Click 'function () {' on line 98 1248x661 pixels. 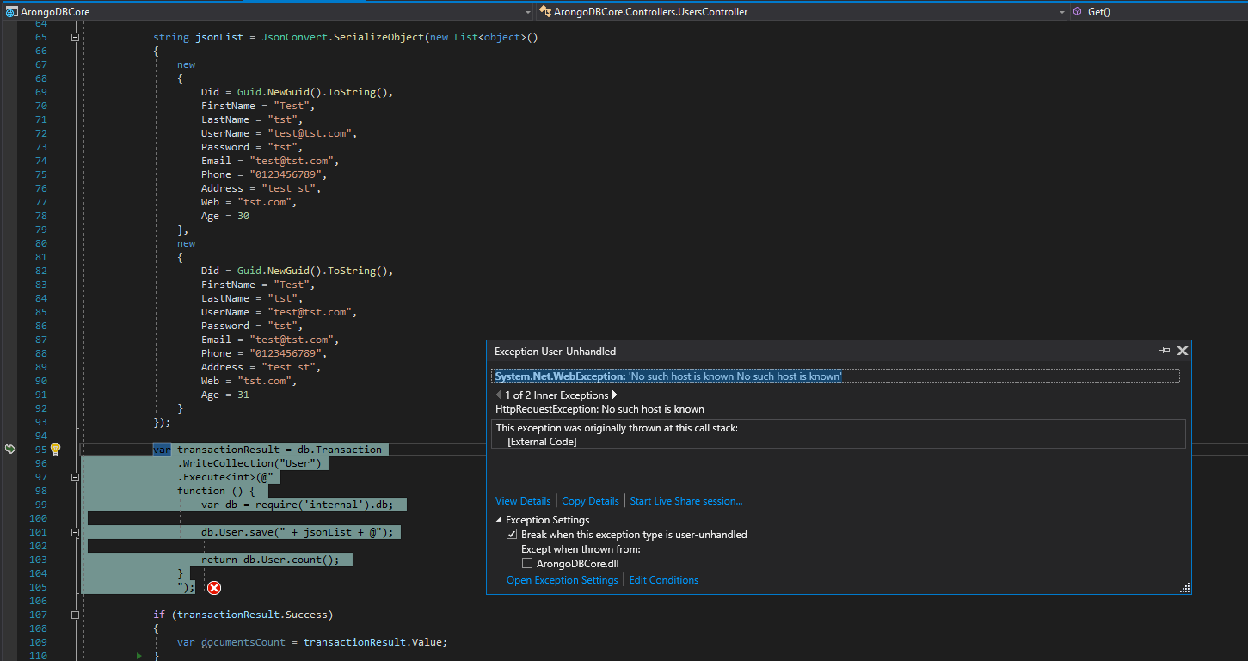pos(216,491)
